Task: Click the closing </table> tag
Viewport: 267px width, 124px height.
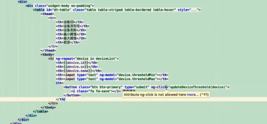Action: (x=41, y=112)
